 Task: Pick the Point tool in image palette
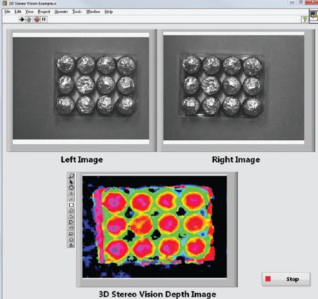coord(71,193)
